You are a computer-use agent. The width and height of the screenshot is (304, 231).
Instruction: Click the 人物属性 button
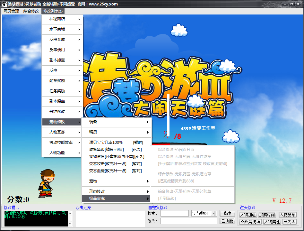click(x=272, y=222)
